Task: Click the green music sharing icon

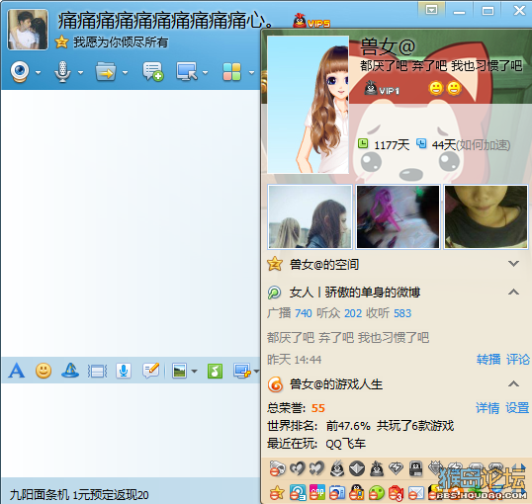Action: (x=216, y=371)
